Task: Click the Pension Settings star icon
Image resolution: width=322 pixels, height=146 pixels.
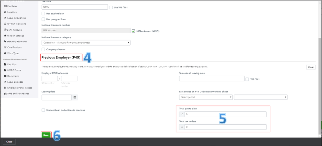Action: (5, 36)
